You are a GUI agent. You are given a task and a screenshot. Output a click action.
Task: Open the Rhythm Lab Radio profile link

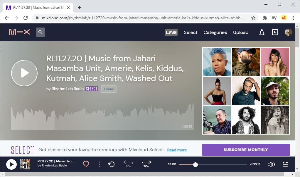pos(68,89)
